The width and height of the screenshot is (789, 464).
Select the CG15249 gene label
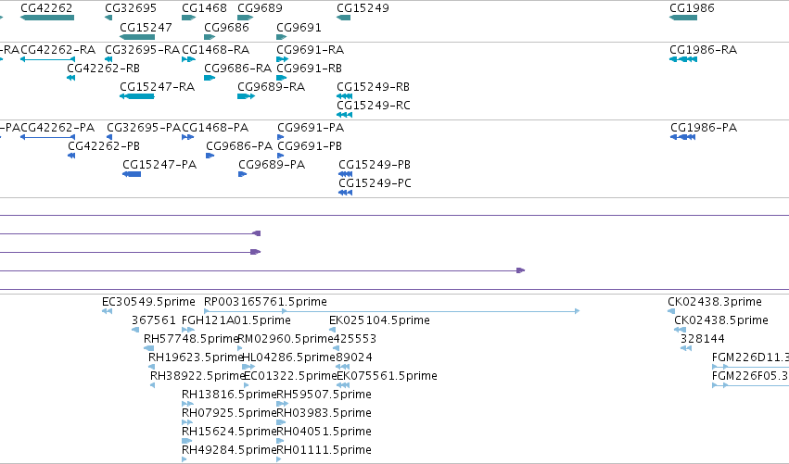click(x=363, y=8)
